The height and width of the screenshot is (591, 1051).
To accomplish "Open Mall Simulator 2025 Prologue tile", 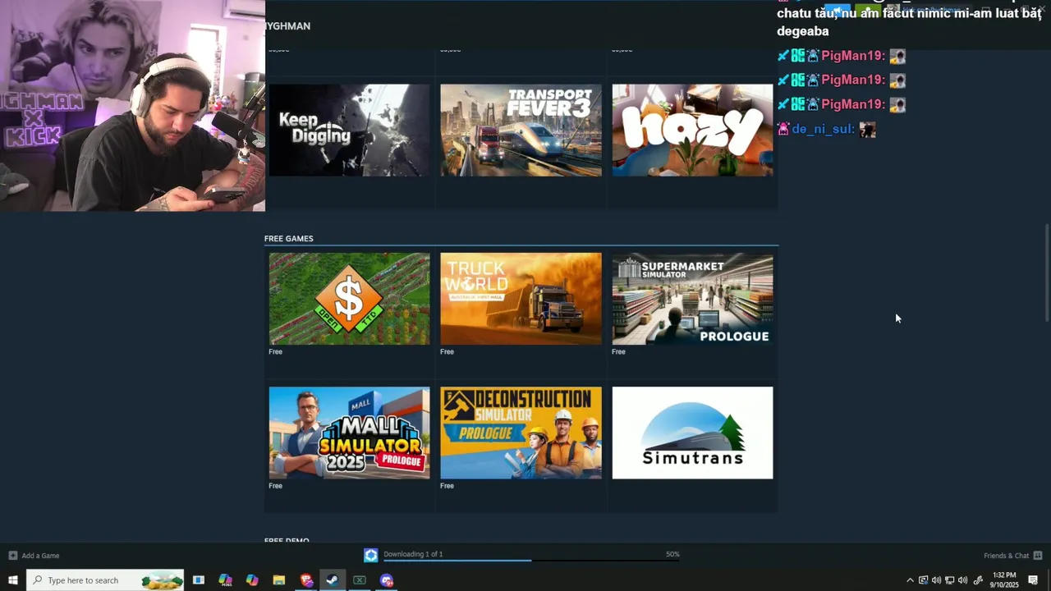I will point(349,433).
